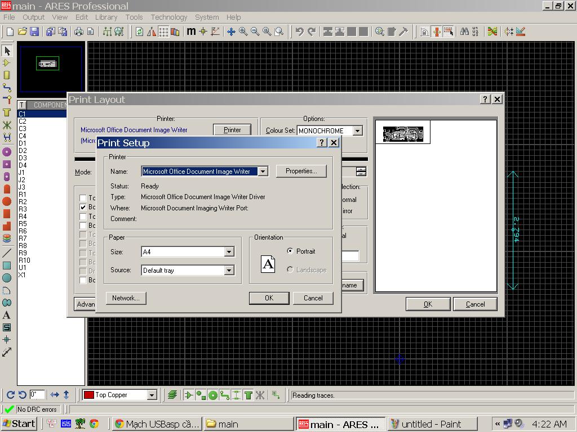Viewport: 577px width, 432px height.
Task: Click the rotate clockwise icon
Action: click(x=11, y=395)
